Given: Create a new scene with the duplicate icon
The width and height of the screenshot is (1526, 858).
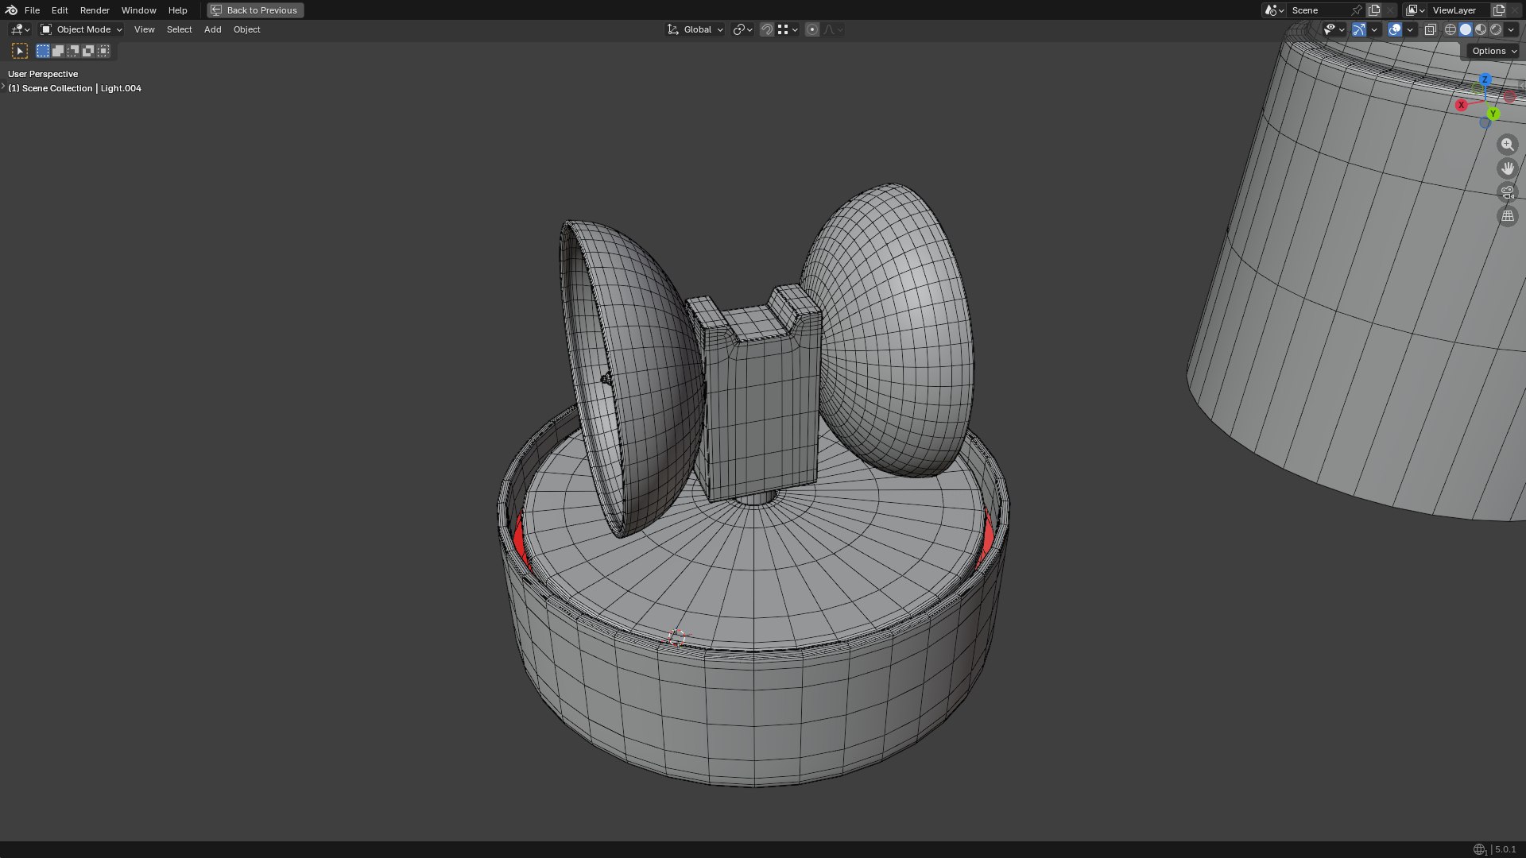Looking at the screenshot, I should [x=1374, y=10].
